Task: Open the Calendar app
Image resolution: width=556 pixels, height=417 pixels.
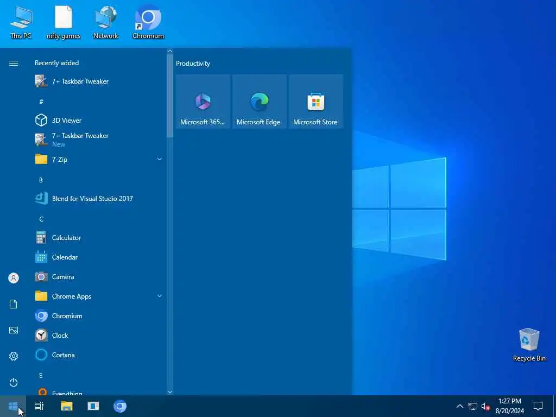Action: (x=98, y=257)
